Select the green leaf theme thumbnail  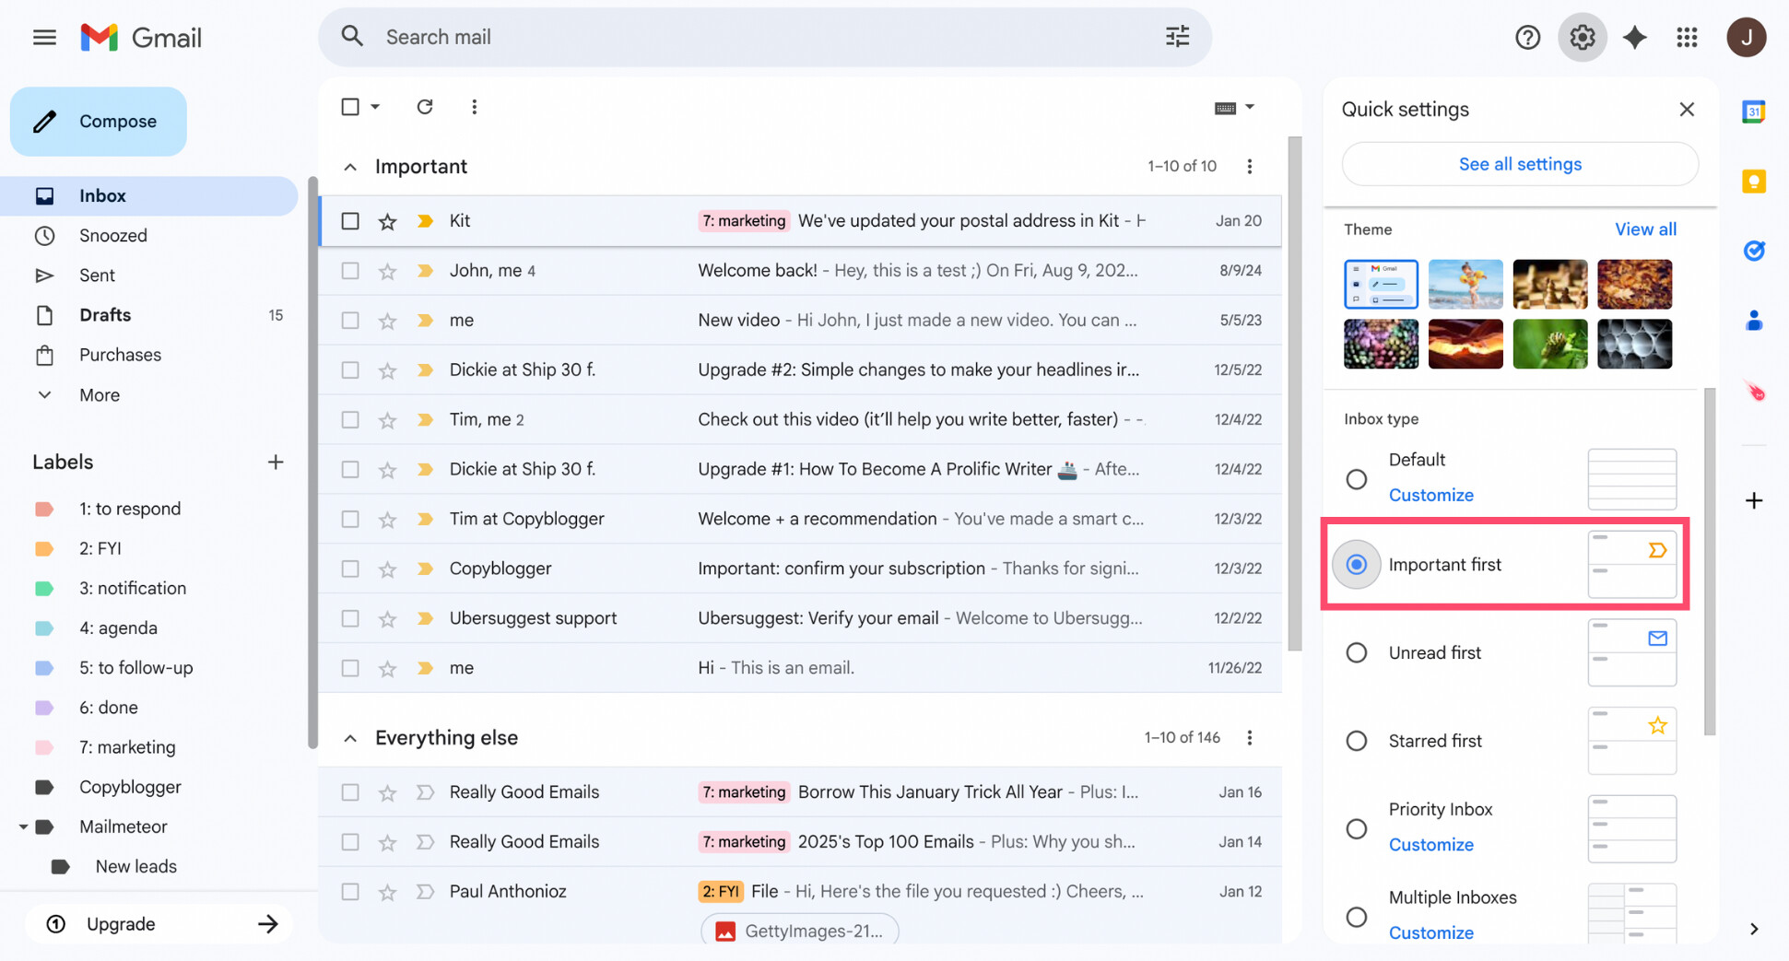point(1549,344)
